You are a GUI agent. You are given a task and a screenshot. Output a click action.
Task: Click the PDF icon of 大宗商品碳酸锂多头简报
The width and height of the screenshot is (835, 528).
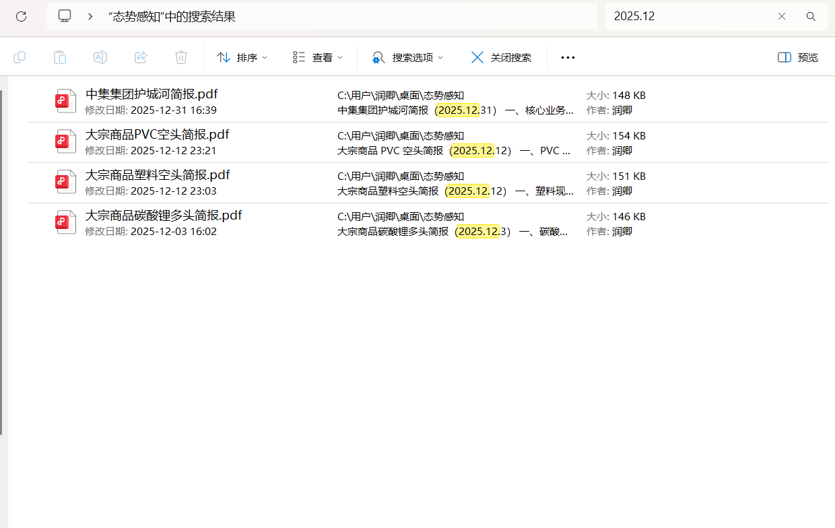pyautogui.click(x=66, y=223)
